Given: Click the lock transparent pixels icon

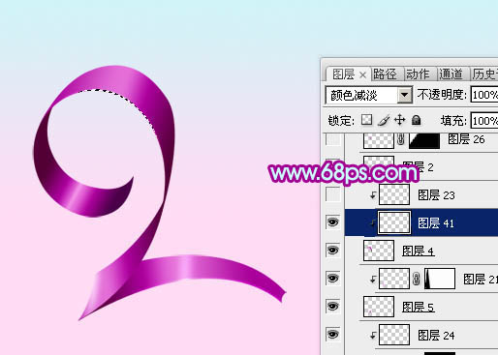Looking at the screenshot, I should [x=366, y=120].
